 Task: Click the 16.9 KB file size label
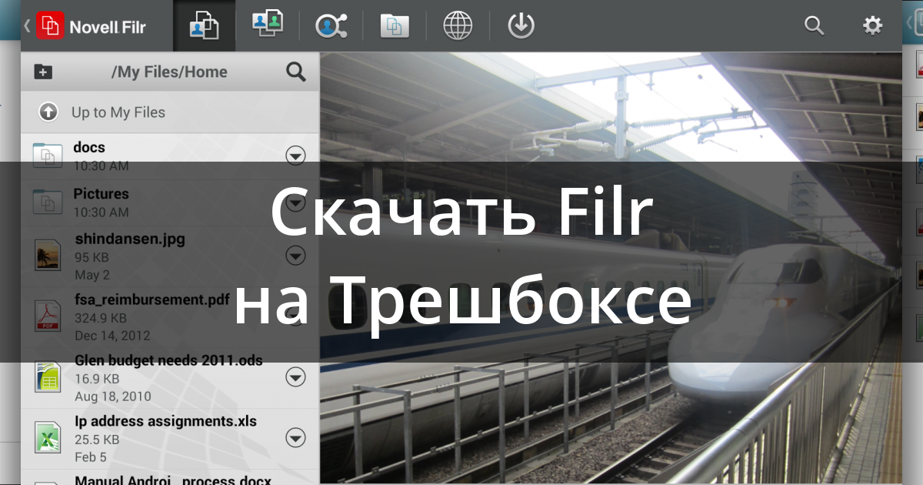pyautogui.click(x=97, y=379)
